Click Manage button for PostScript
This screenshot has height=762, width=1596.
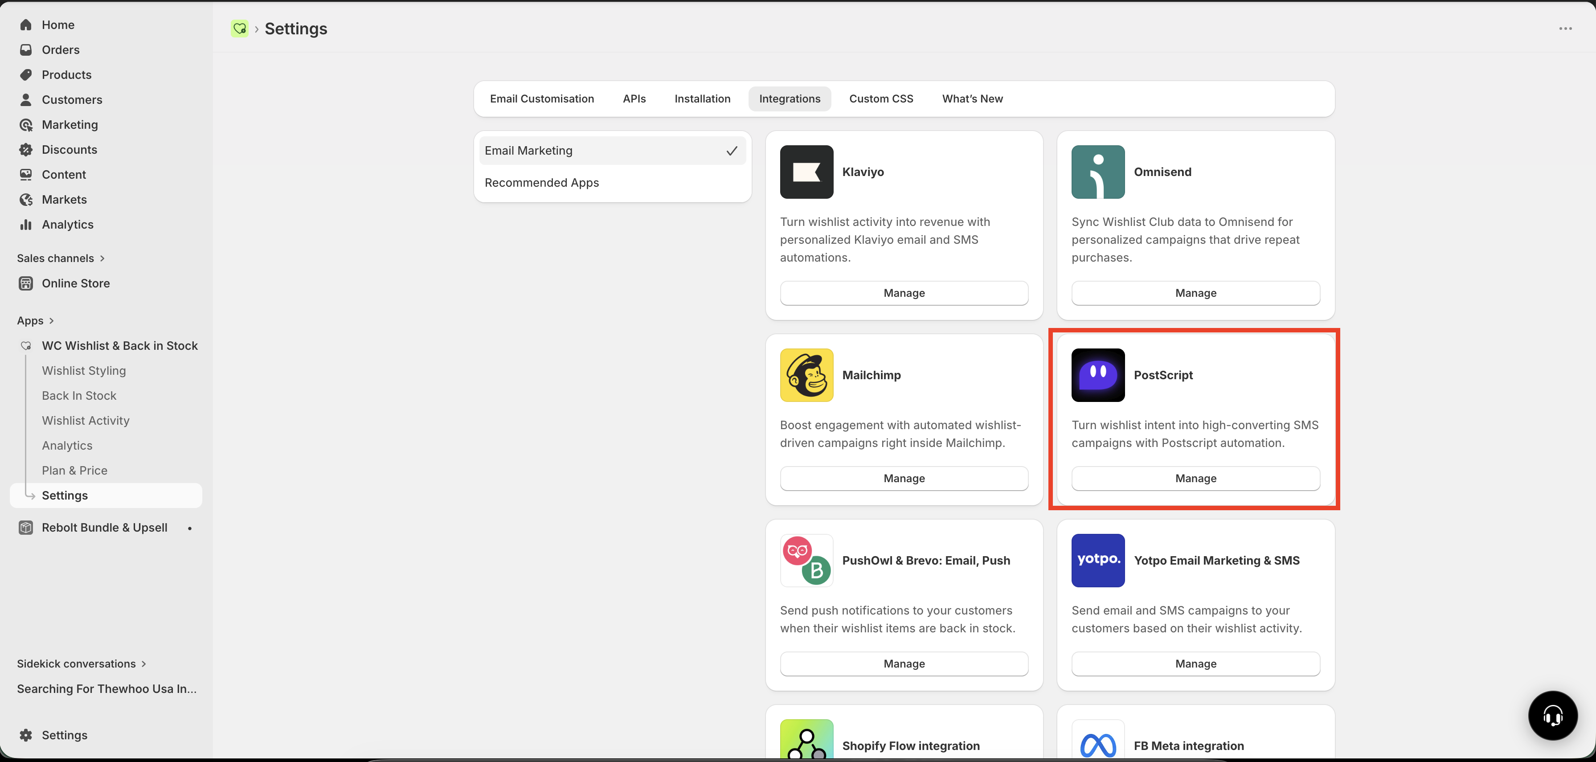1195,478
